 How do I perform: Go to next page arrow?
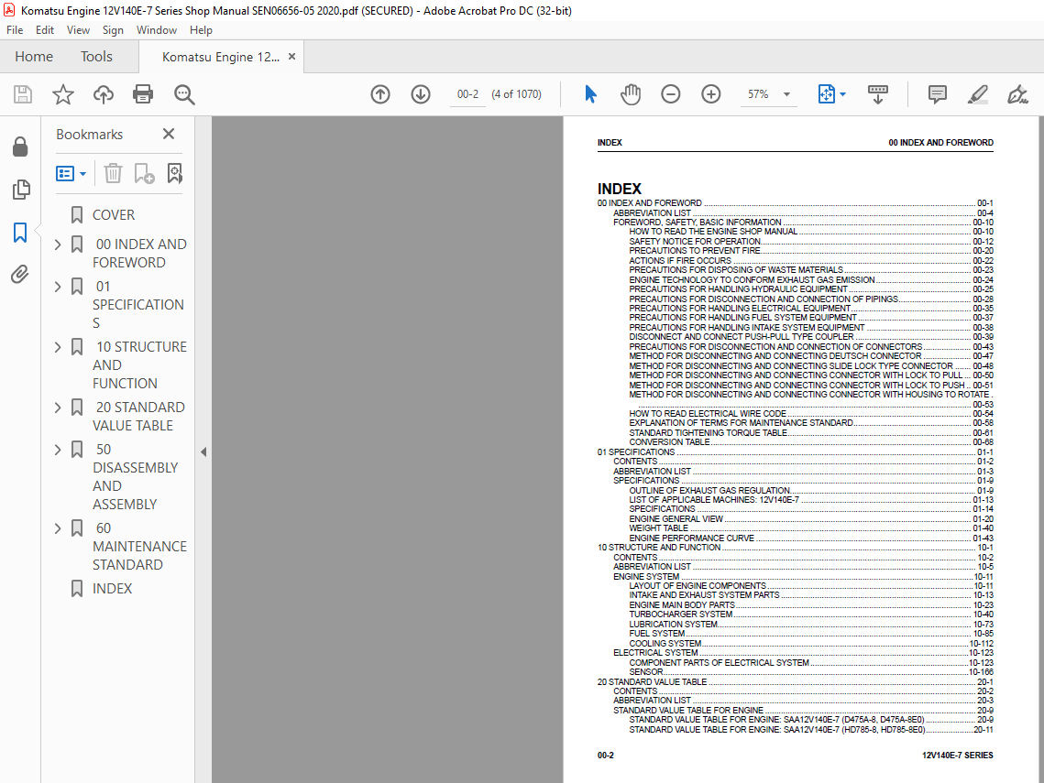tap(421, 94)
